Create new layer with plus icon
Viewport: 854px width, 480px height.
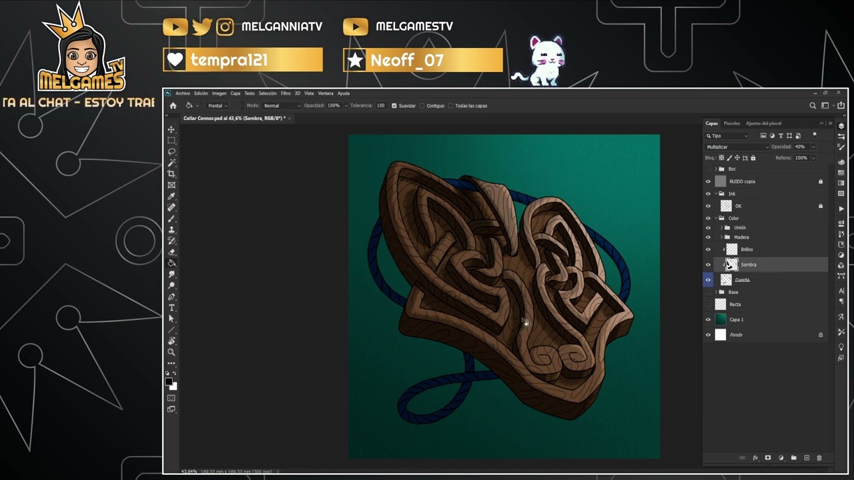(x=807, y=458)
